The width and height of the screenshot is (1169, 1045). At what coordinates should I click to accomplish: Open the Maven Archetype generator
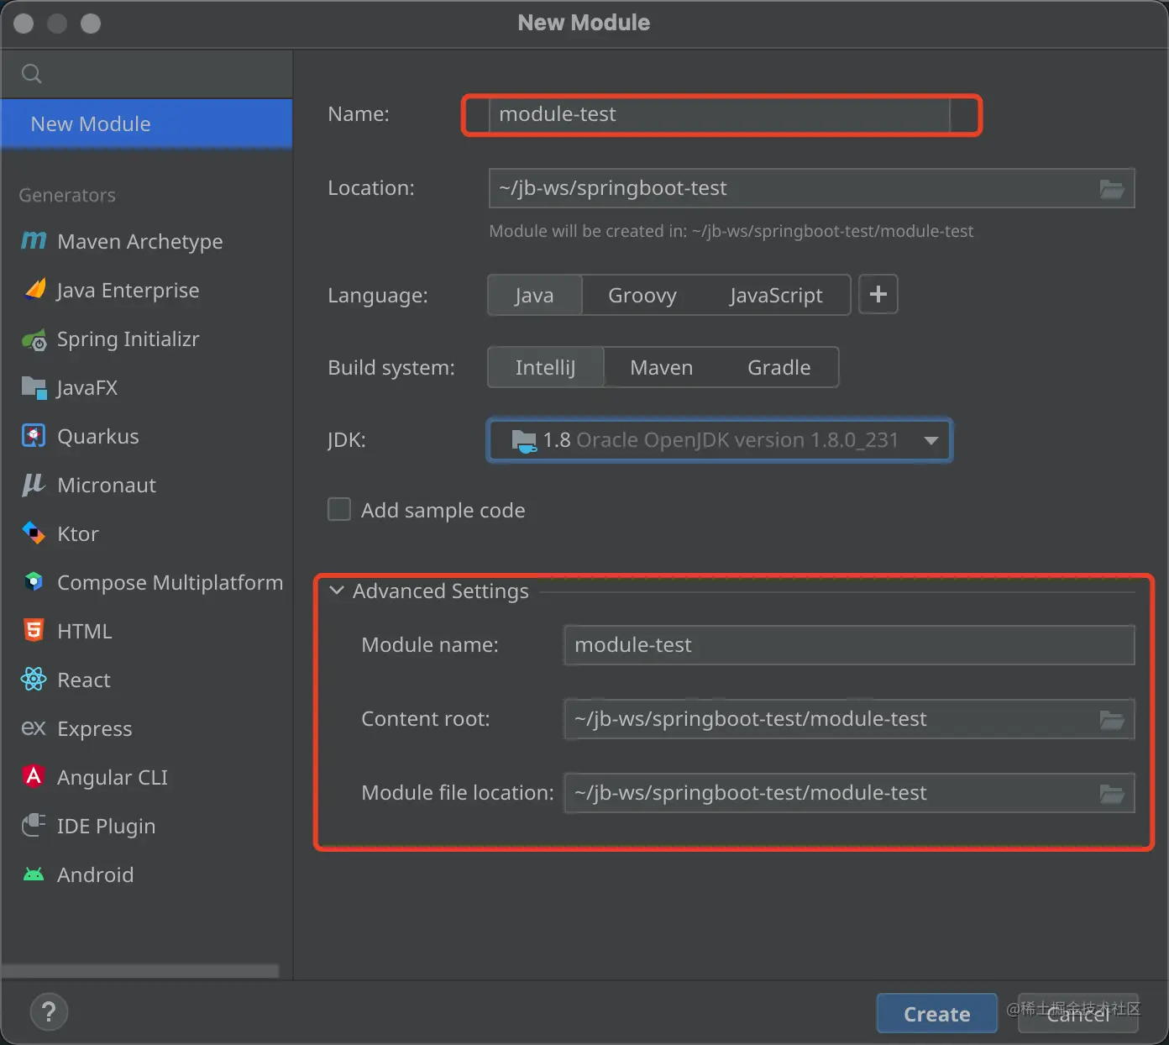[x=147, y=241]
